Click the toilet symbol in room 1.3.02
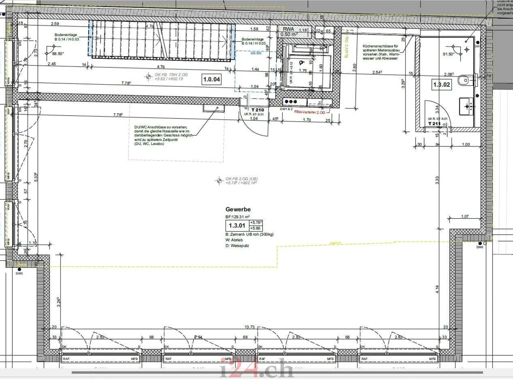This screenshot has height=379, width=513. pyautogui.click(x=465, y=80)
